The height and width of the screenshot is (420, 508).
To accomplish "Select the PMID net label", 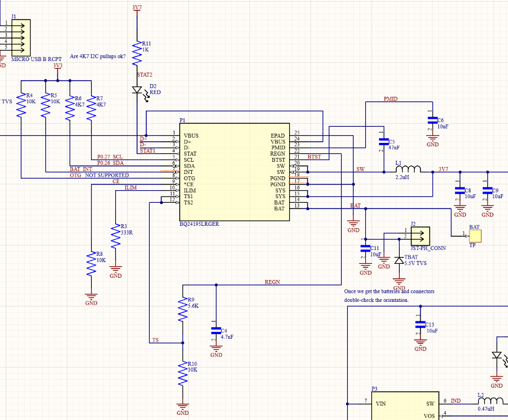I will click(391, 99).
